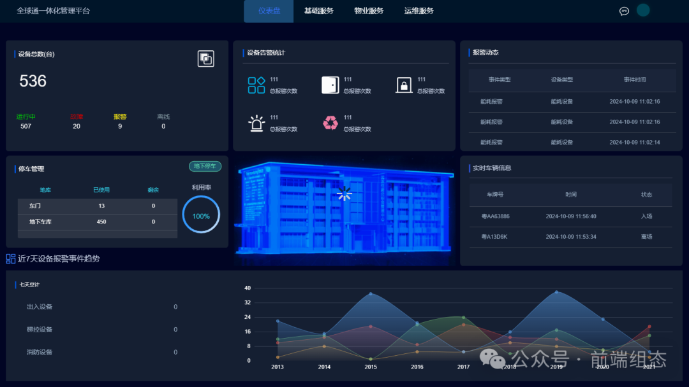Screen dimensions: 689x387
Task: Select the door alarm icon
Action: [330, 85]
